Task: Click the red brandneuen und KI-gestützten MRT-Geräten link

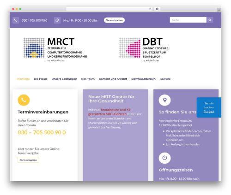Action: click(110, 112)
